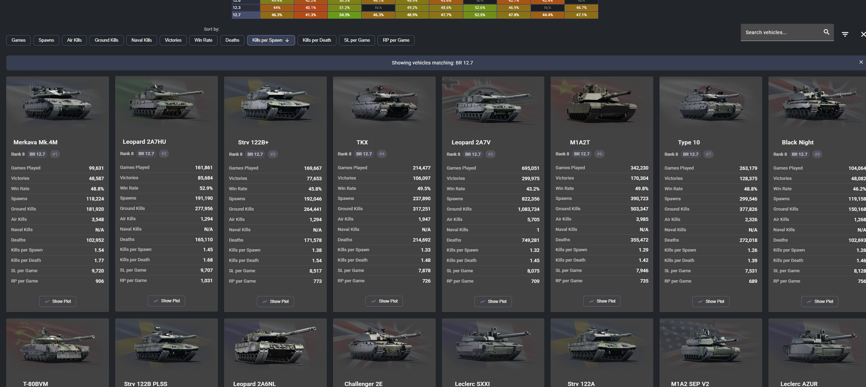
Task: Sort vehicles by Kills per Death
Action: click(x=316, y=40)
